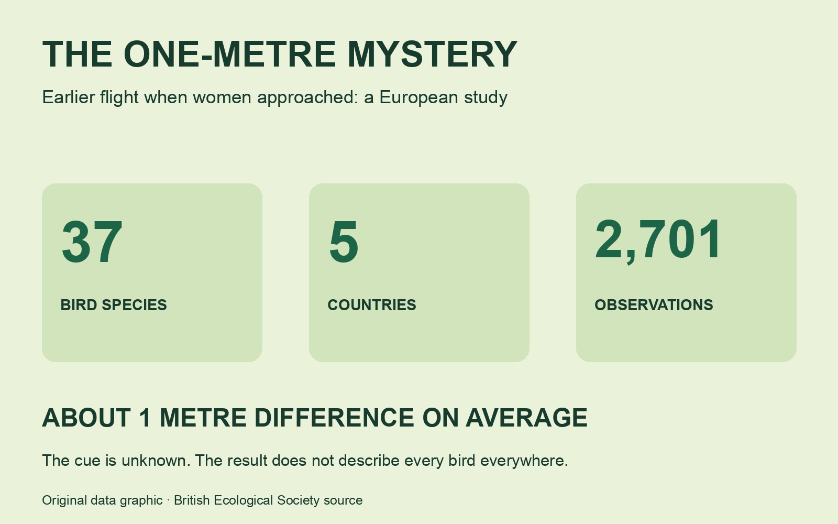Click the 'BIRD SPECIES' label
Viewport: 838px width, 524px height.
coord(114,305)
